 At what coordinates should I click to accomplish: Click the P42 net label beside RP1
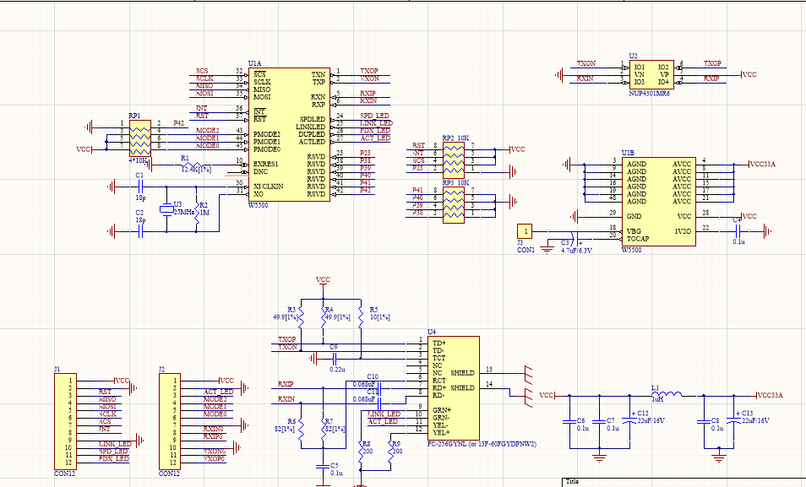pyautogui.click(x=178, y=123)
